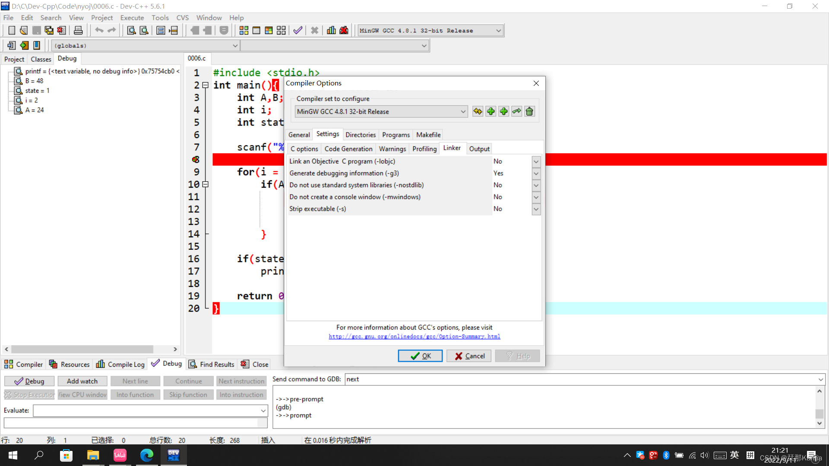Click the Print icon in the toolbar
Screen dimensions: 829x466
point(78,30)
